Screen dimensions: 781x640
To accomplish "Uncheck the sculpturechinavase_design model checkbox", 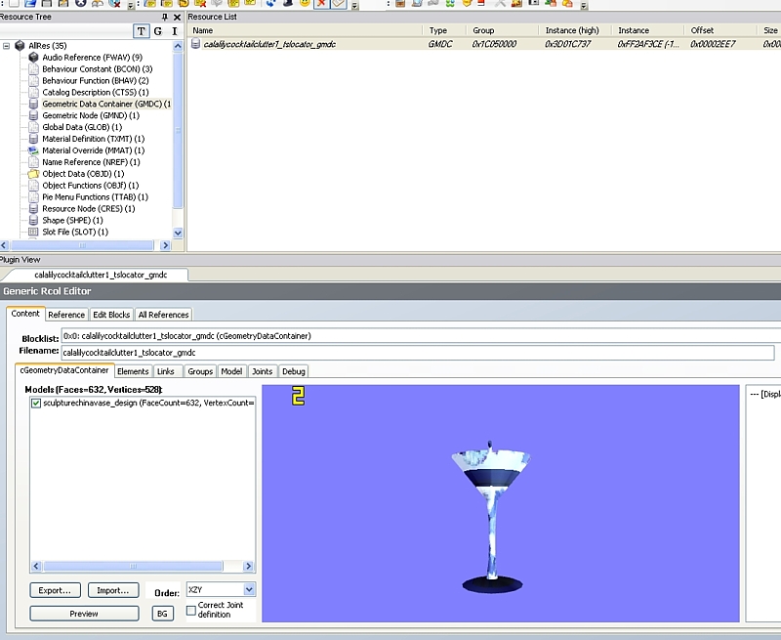I will click(x=36, y=403).
